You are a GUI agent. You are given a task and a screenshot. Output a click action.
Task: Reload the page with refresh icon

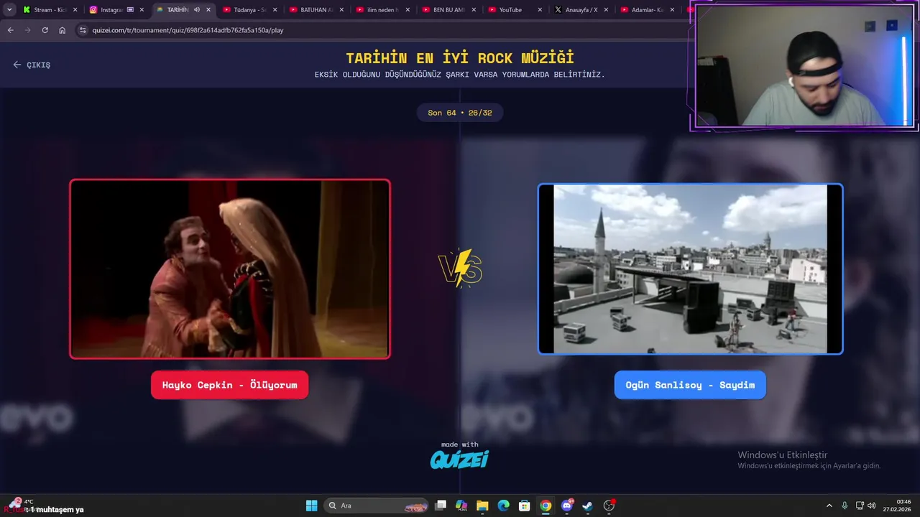click(x=45, y=30)
